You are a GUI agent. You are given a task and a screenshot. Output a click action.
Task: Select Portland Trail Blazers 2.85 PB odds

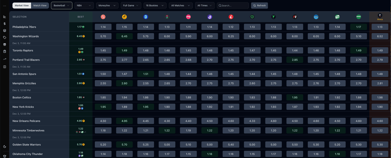coord(295,60)
